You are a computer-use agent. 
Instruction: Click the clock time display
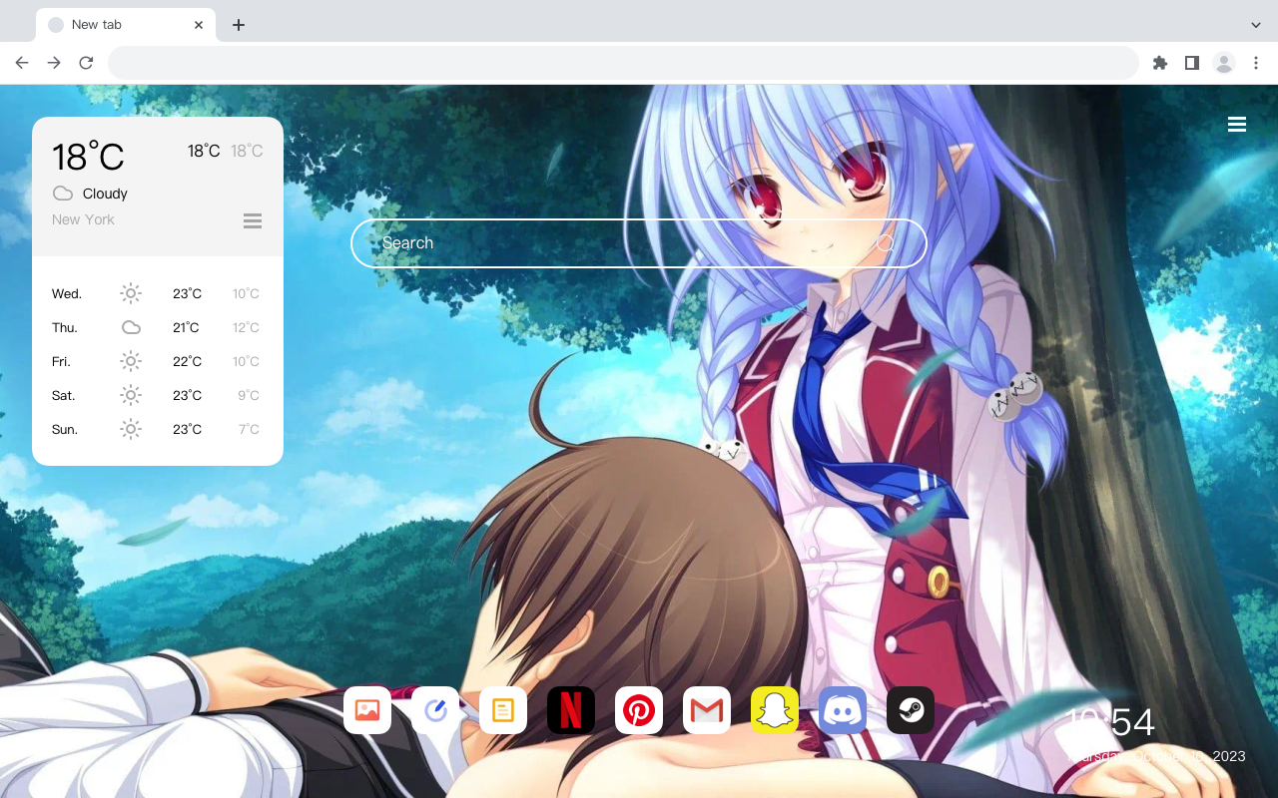1109,722
